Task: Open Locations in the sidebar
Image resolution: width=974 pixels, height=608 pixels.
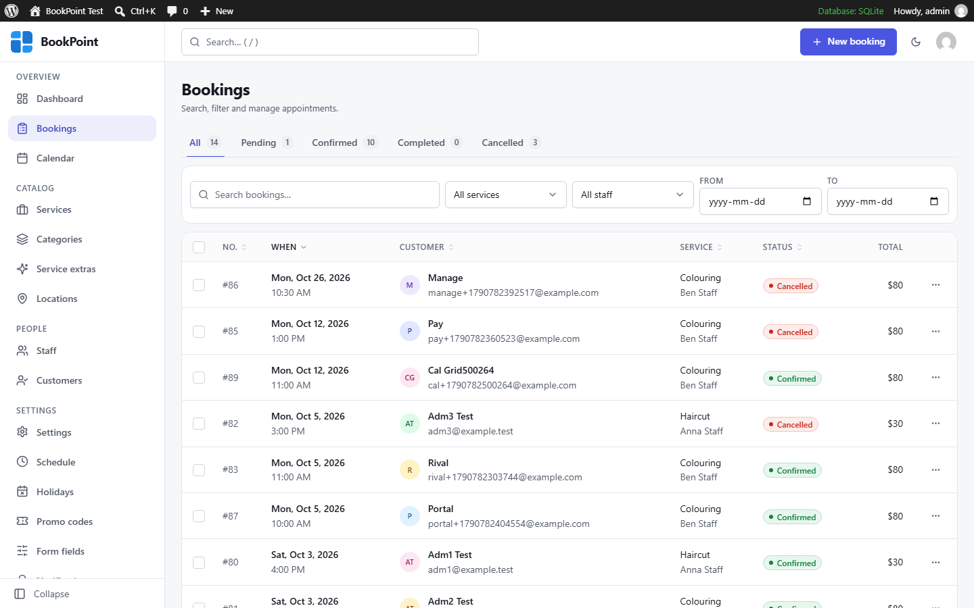Action: [x=82, y=299]
